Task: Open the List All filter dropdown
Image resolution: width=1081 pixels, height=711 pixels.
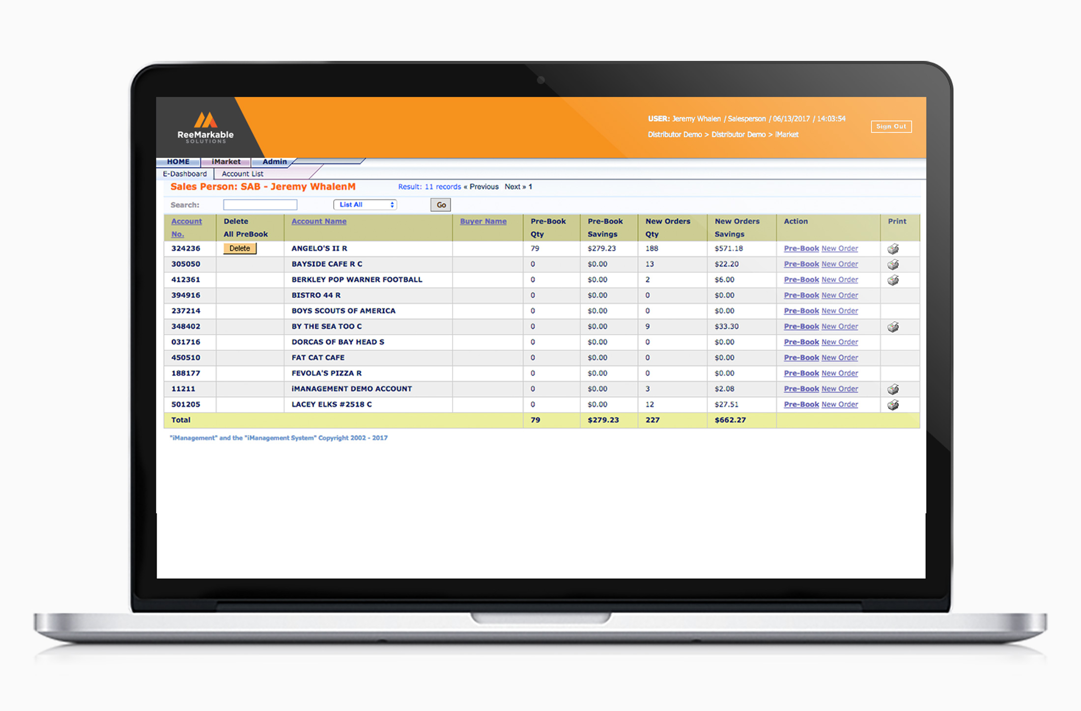Action: point(365,205)
